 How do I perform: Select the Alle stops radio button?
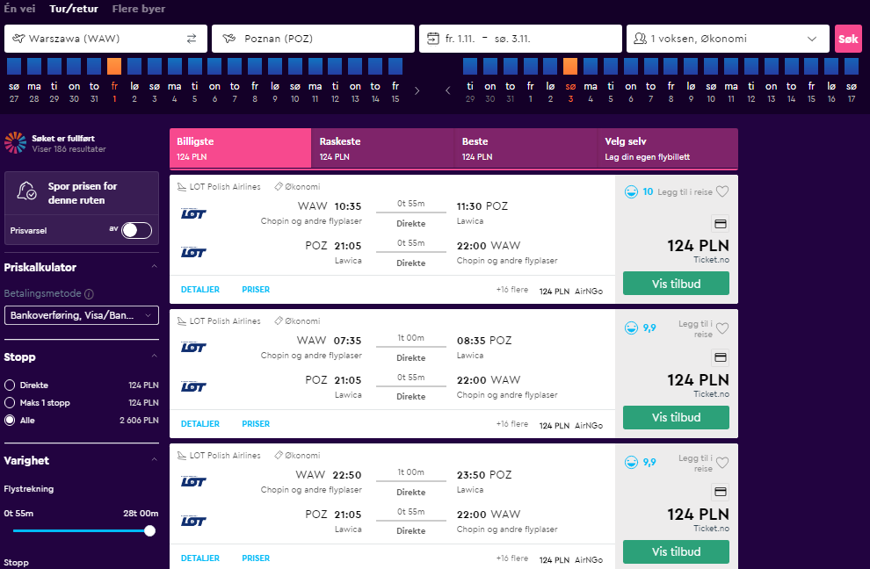click(10, 421)
